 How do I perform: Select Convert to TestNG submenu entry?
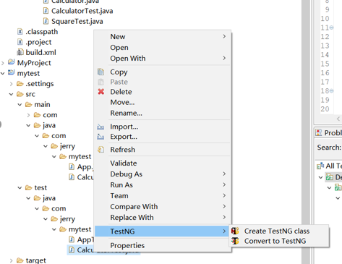coord(279,241)
